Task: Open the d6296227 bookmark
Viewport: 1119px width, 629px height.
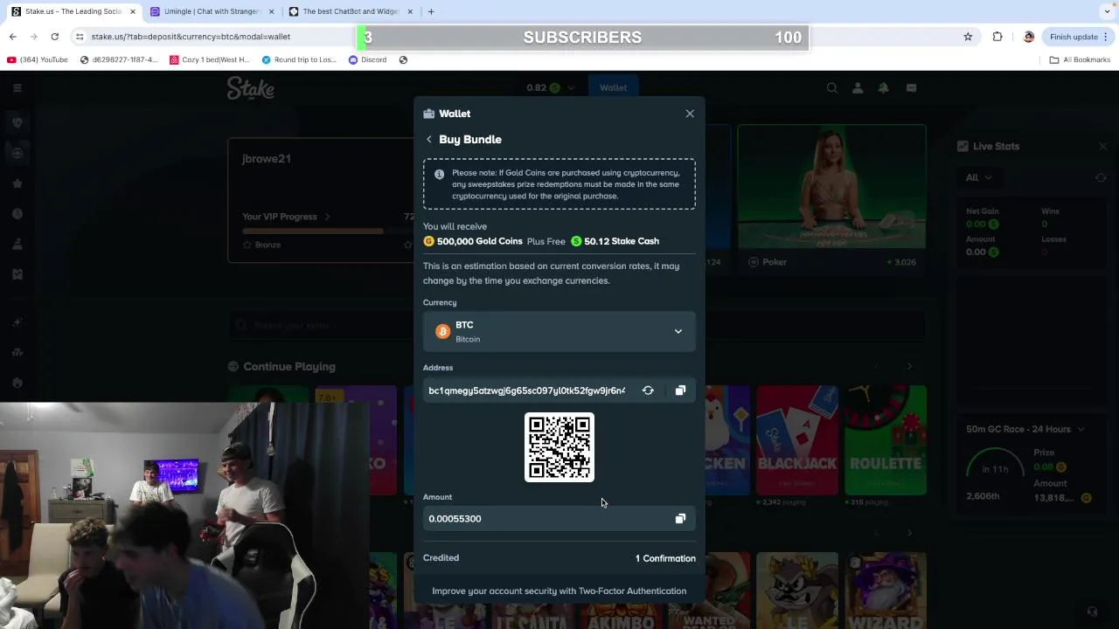Action: coord(119,60)
